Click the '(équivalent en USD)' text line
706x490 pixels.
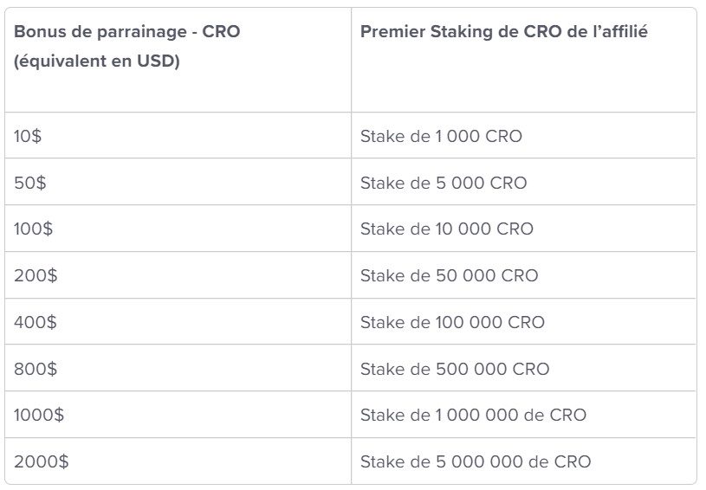(x=97, y=61)
